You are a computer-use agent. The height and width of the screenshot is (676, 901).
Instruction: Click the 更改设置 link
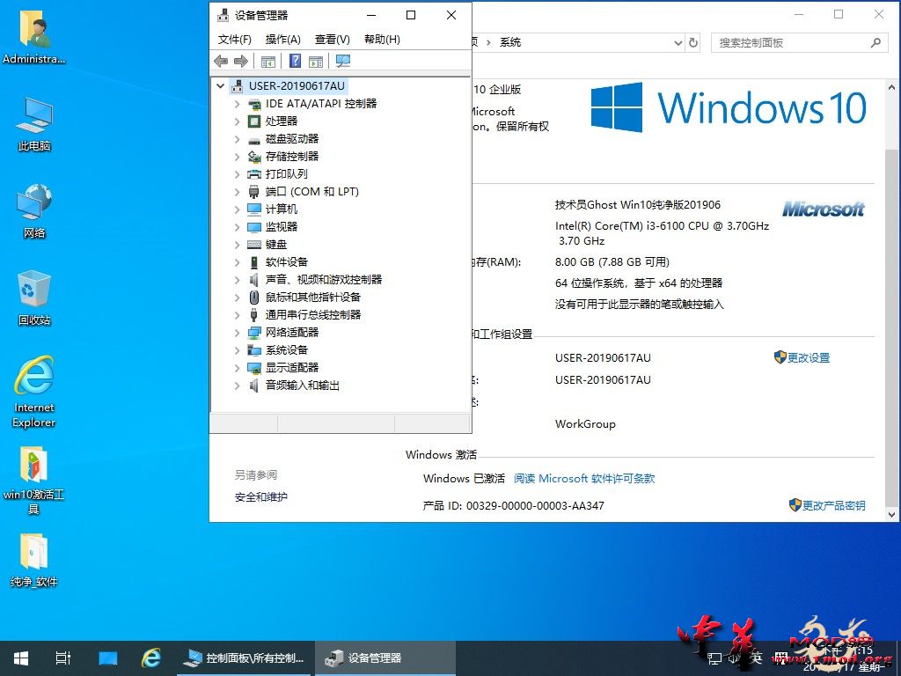(808, 358)
